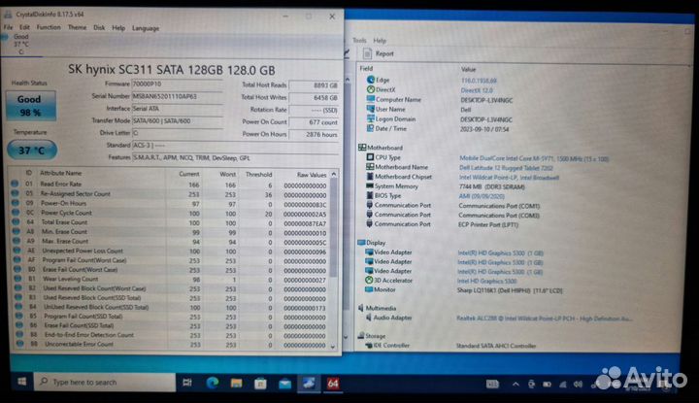
Task: Click status circle of Unexpected Power Loss Count
Action: [x=17, y=251]
